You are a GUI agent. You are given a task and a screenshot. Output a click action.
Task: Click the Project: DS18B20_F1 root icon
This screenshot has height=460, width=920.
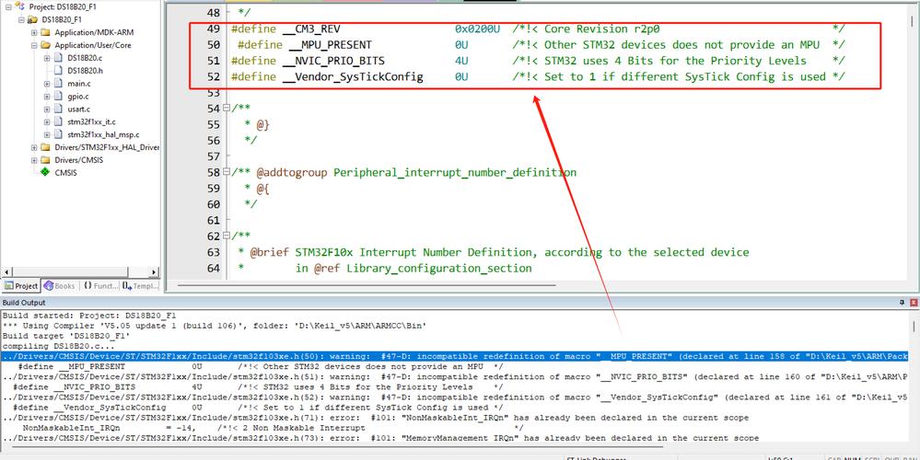click(21, 6)
